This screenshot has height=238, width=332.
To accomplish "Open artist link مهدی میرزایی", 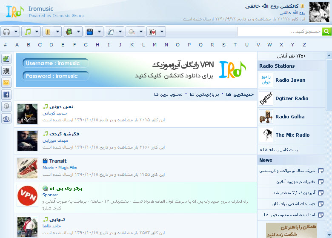I will 55,141.
